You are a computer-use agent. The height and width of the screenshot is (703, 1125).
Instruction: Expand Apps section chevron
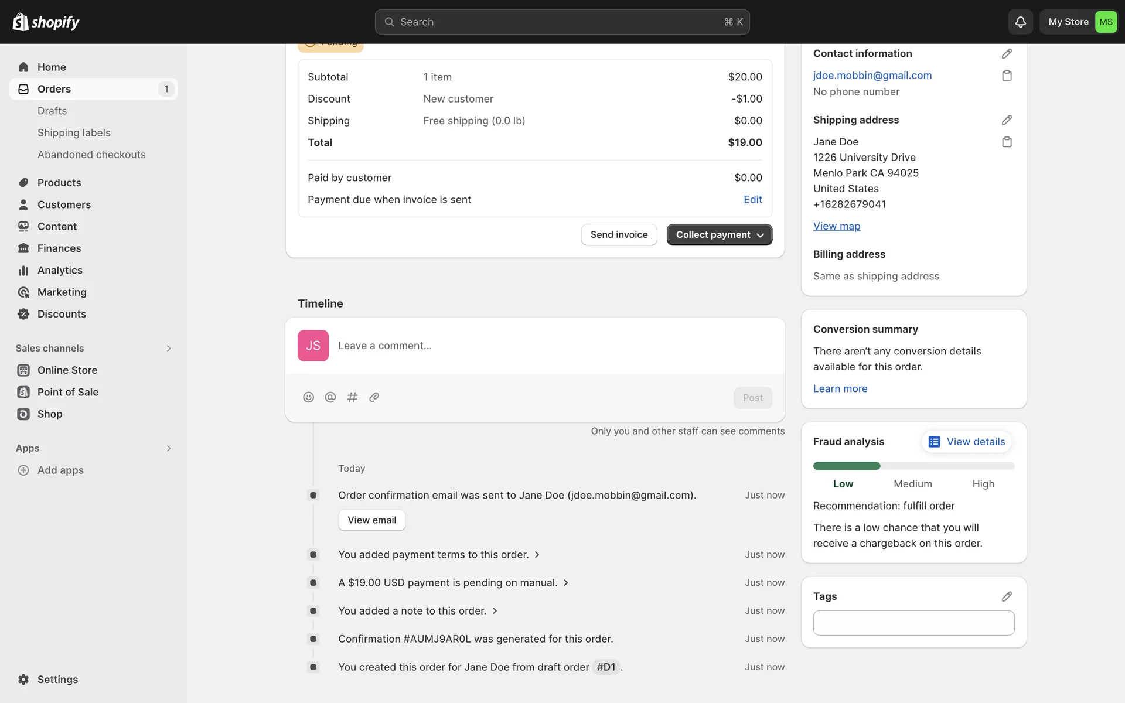(169, 449)
